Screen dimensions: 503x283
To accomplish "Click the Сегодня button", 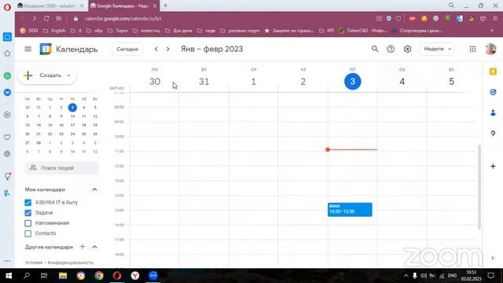I will [127, 49].
